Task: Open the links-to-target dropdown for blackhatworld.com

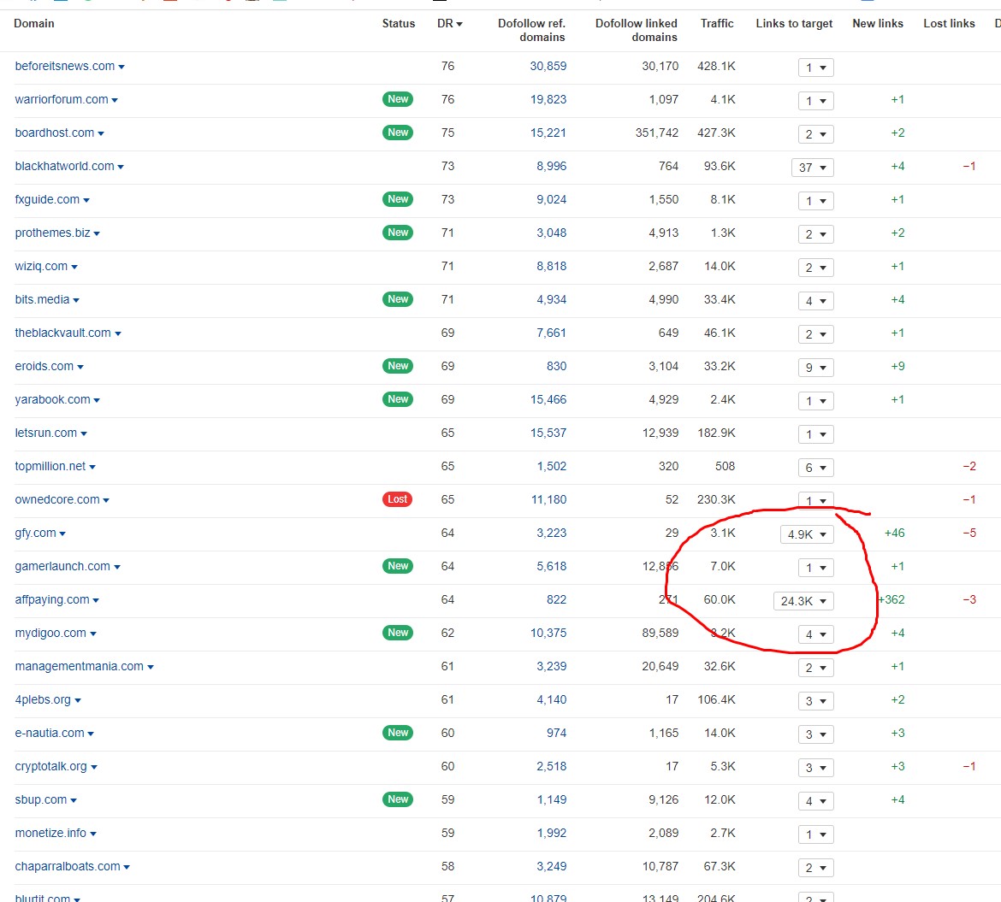Action: [x=812, y=168]
